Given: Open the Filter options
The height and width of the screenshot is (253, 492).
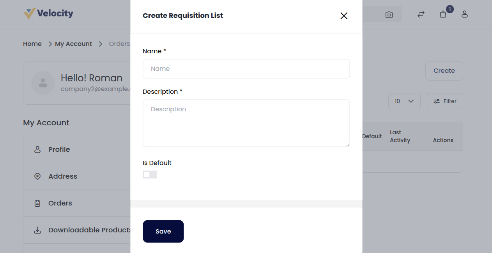Looking at the screenshot, I should pos(445,101).
